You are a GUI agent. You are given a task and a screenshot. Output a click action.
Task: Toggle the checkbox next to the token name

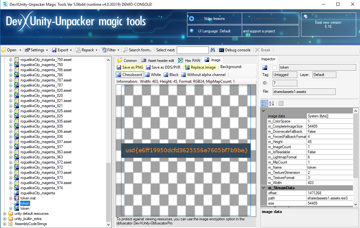274,67
